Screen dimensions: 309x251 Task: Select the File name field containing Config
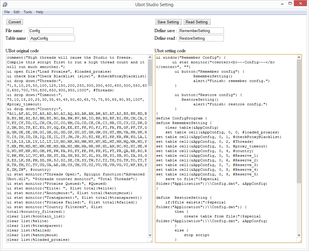tap(51, 31)
